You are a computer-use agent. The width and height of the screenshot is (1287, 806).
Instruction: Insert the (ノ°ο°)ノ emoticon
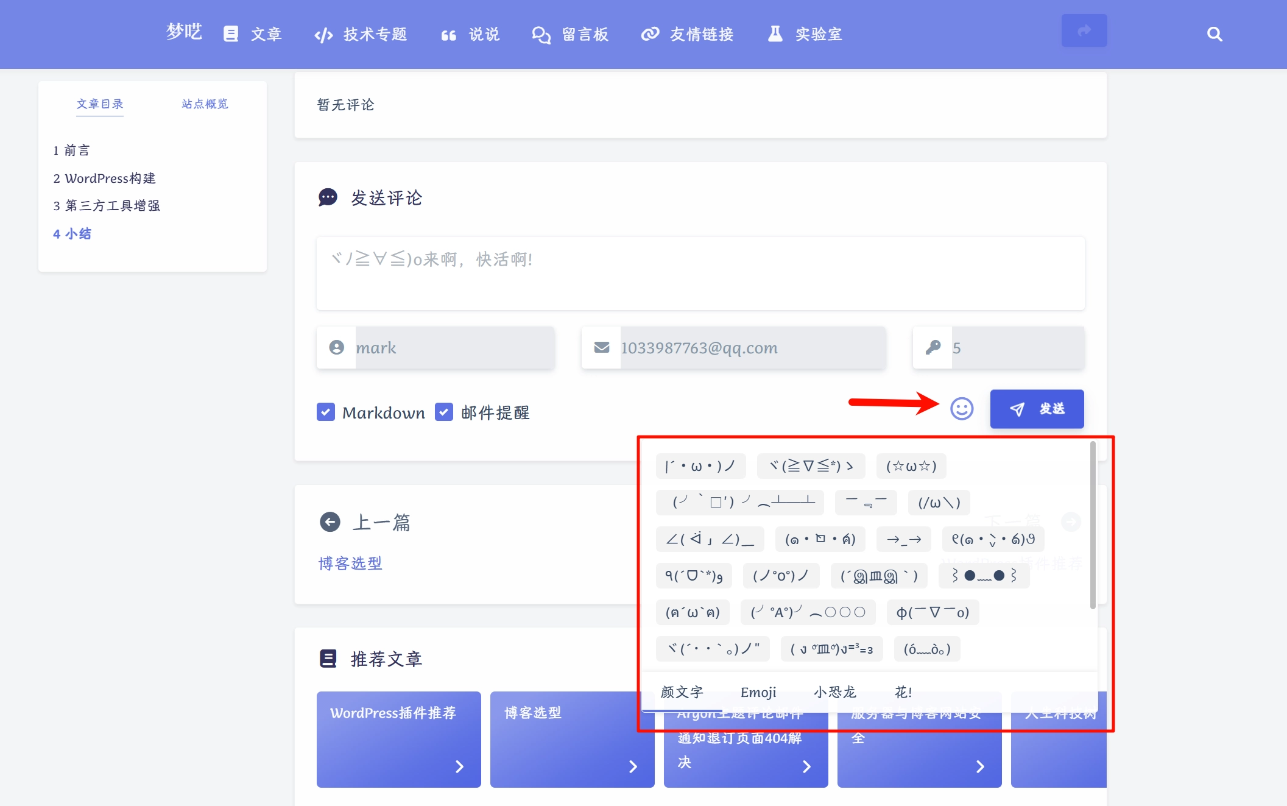[x=781, y=576]
